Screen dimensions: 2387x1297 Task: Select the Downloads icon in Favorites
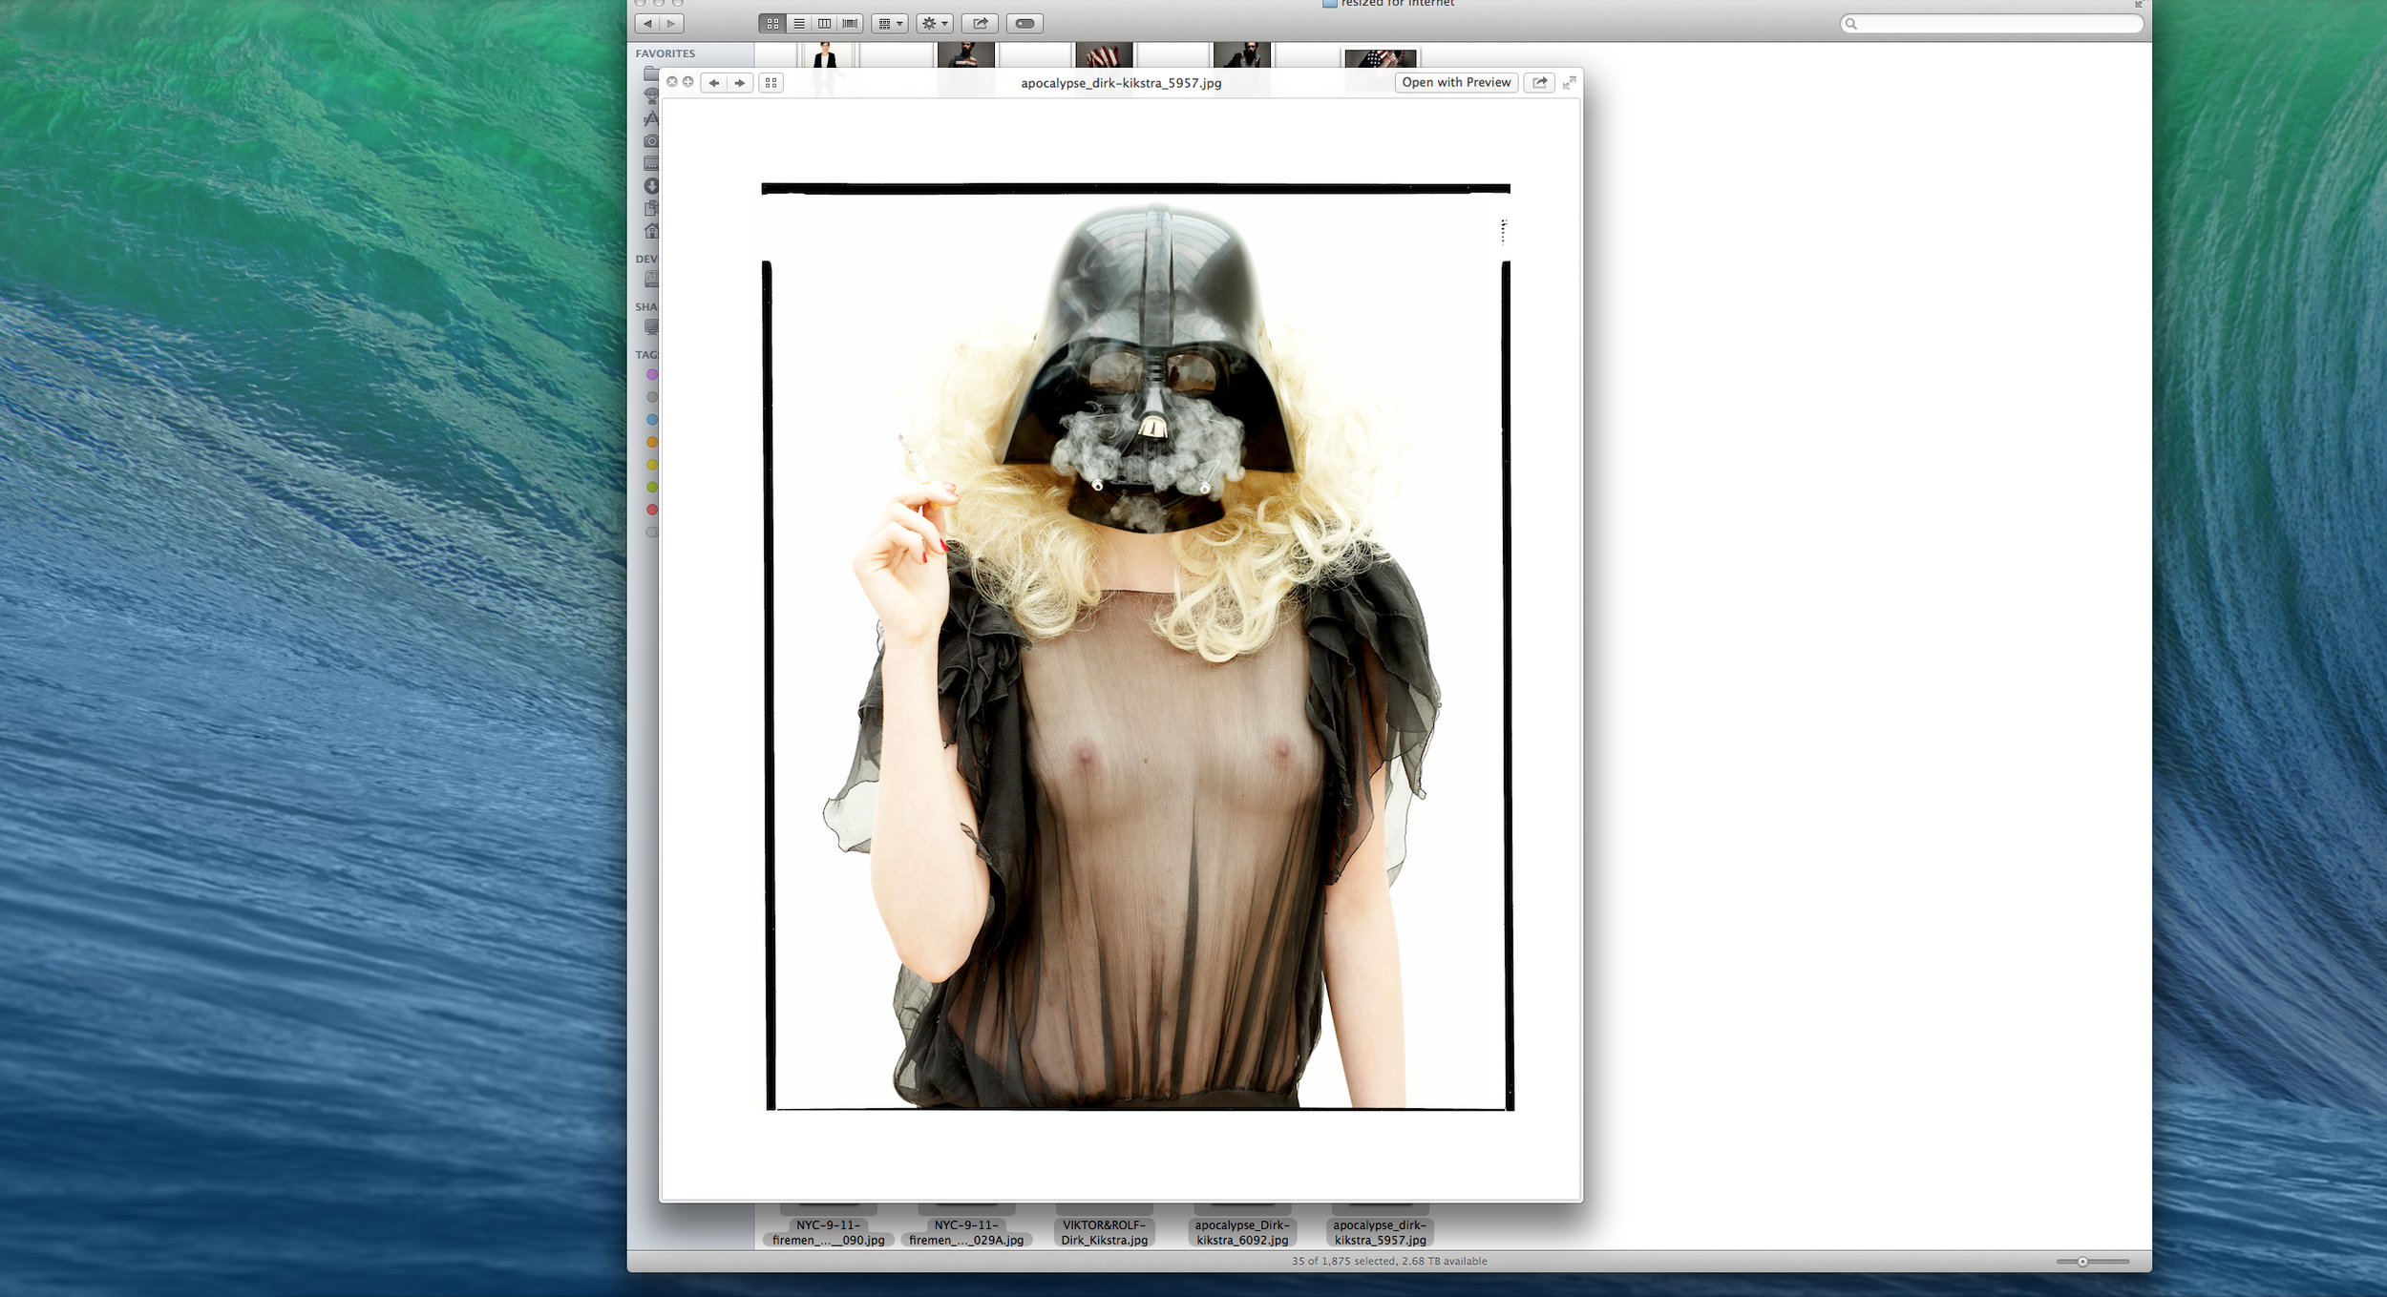tap(651, 185)
